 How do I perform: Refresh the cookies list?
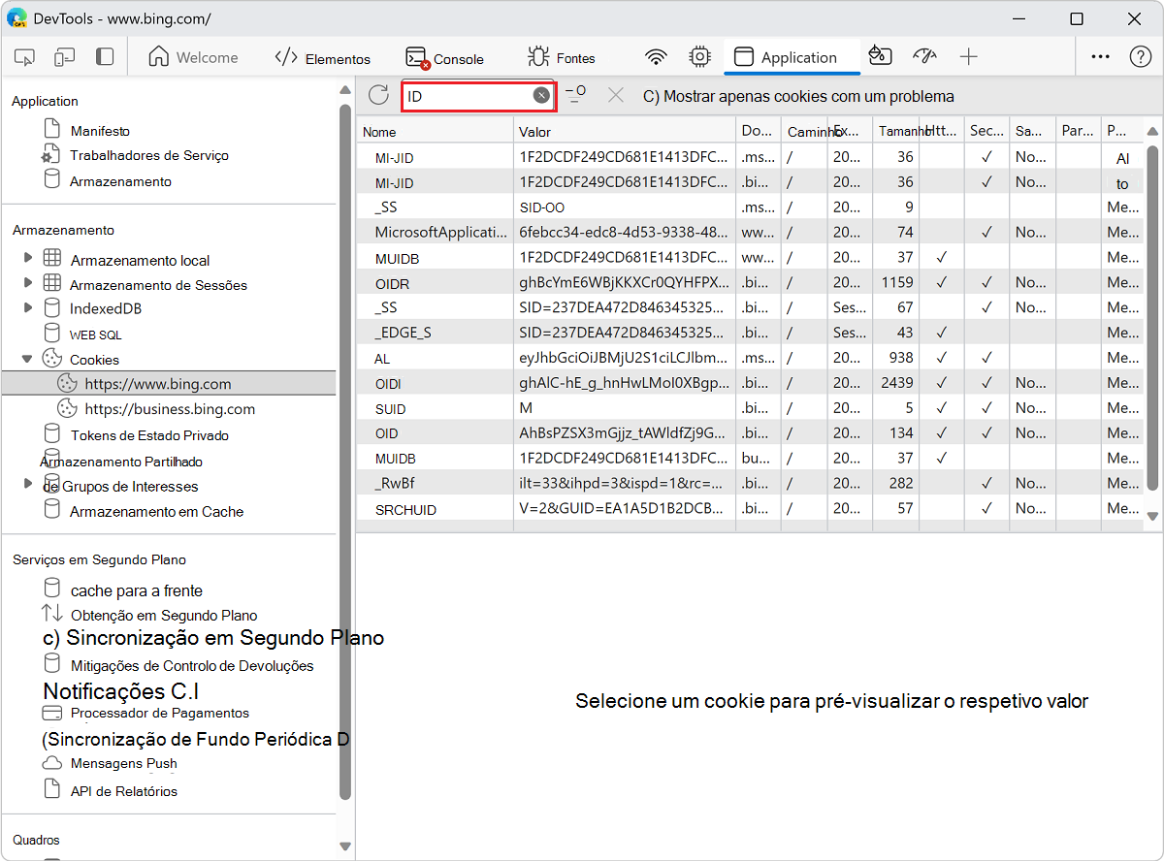pos(377,94)
